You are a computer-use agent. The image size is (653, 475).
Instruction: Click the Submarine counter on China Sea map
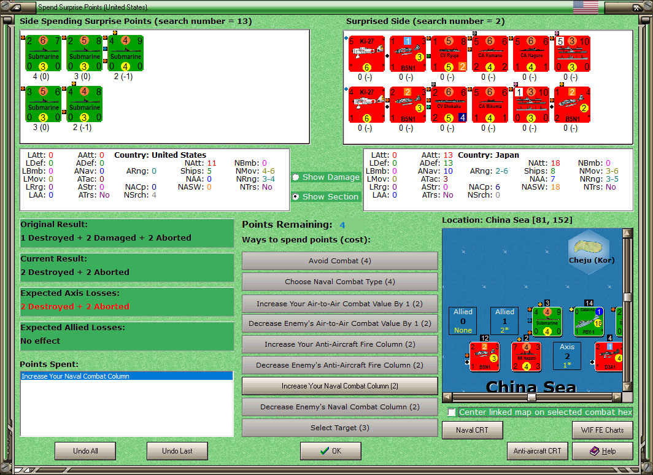[547, 322]
